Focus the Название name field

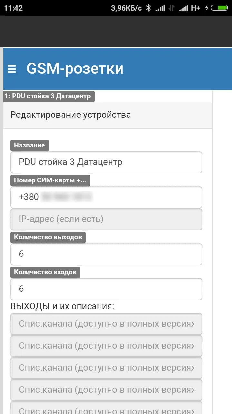click(106, 162)
